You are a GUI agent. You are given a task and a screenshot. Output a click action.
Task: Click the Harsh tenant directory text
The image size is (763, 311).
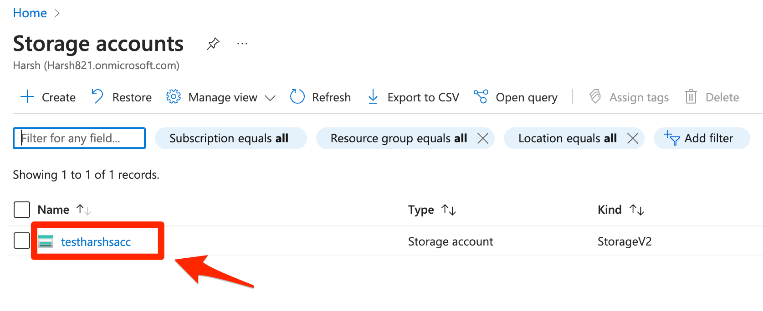[96, 65]
